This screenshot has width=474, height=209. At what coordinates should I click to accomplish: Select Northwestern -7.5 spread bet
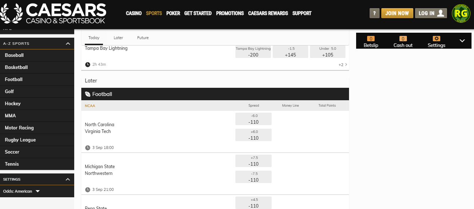pos(254,177)
